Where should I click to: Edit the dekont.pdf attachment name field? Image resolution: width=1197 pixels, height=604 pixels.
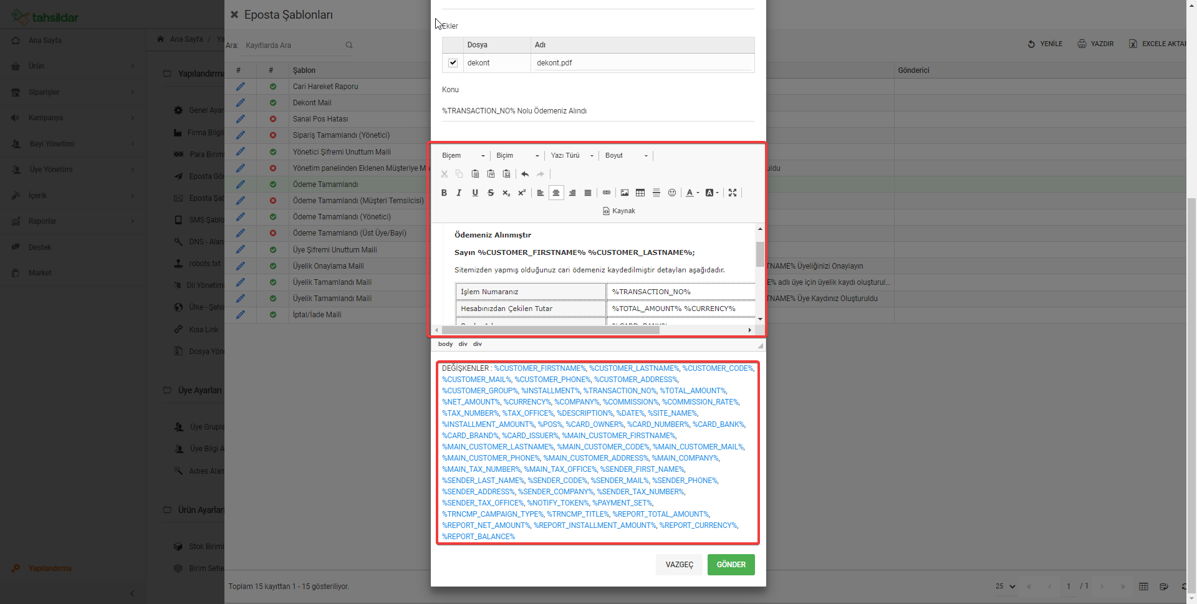click(x=643, y=63)
